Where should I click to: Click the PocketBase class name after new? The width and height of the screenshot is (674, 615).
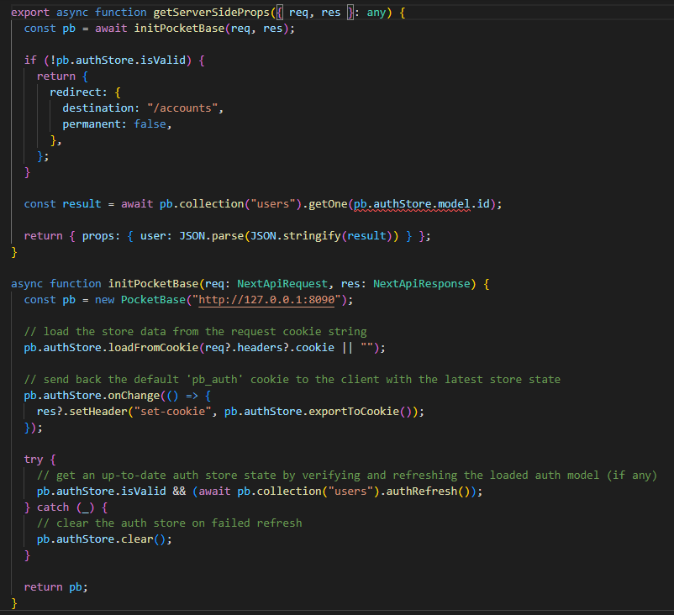(x=153, y=300)
